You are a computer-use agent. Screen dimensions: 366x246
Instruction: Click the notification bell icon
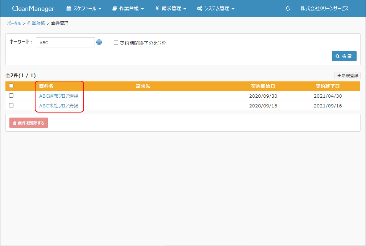click(x=288, y=9)
